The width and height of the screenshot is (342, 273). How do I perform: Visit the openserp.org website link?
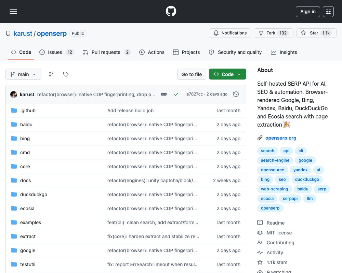tap(281, 138)
